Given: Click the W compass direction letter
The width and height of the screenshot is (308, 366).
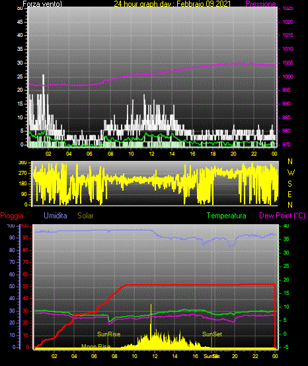Looking at the screenshot, I should [291, 173].
